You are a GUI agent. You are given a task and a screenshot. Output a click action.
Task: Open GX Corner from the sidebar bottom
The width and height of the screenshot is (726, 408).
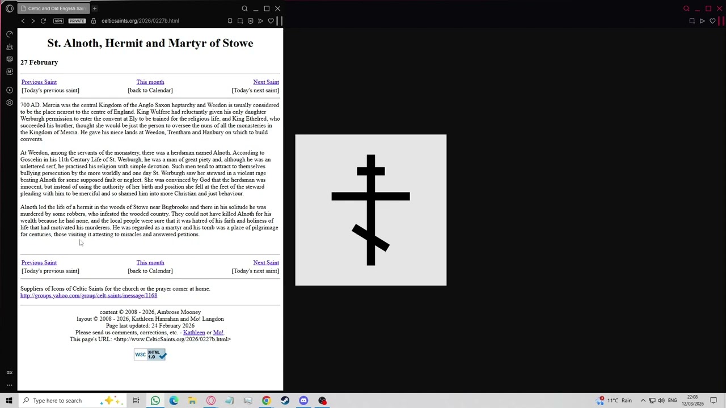click(10, 373)
